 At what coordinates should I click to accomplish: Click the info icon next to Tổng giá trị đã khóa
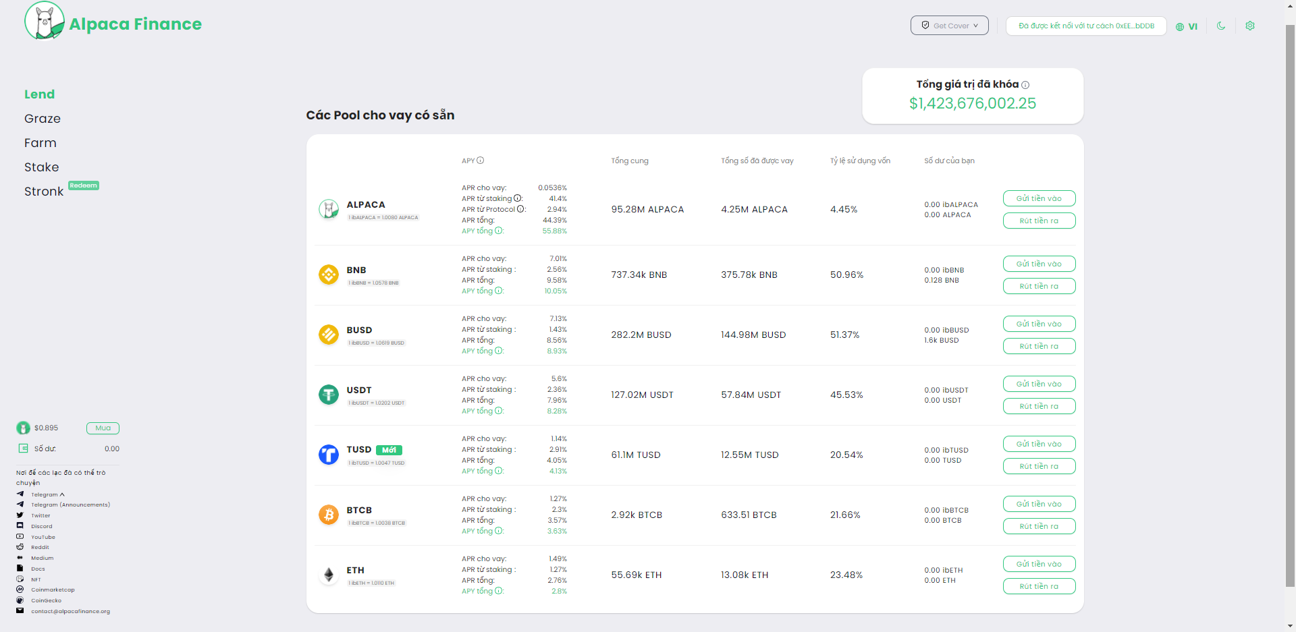[1025, 85]
